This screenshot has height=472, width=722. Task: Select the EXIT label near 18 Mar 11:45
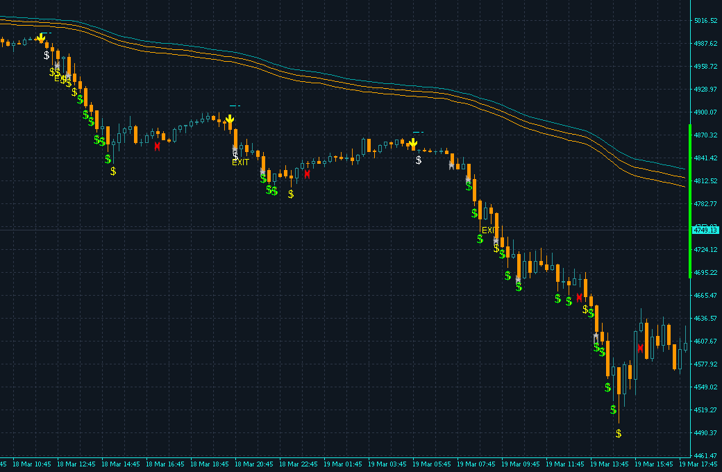click(x=62, y=78)
